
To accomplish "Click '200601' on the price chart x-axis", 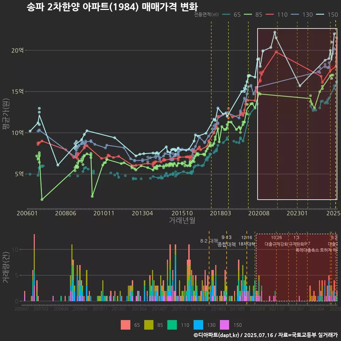I will click(27, 213).
